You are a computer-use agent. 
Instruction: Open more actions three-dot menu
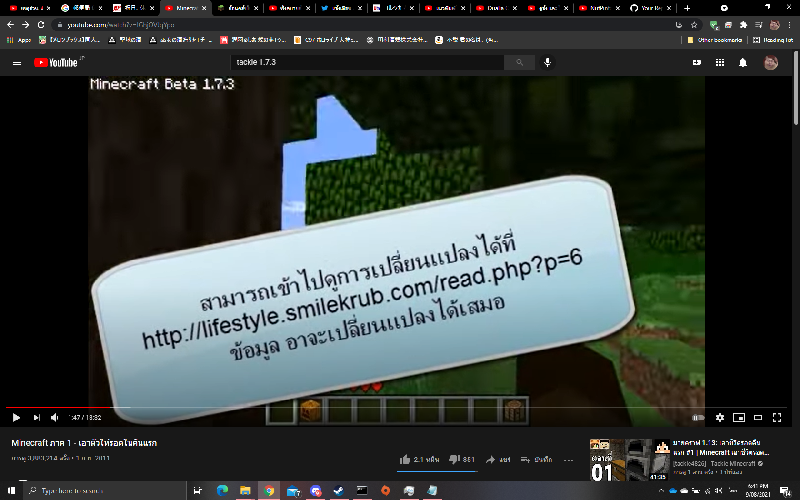pyautogui.click(x=569, y=460)
